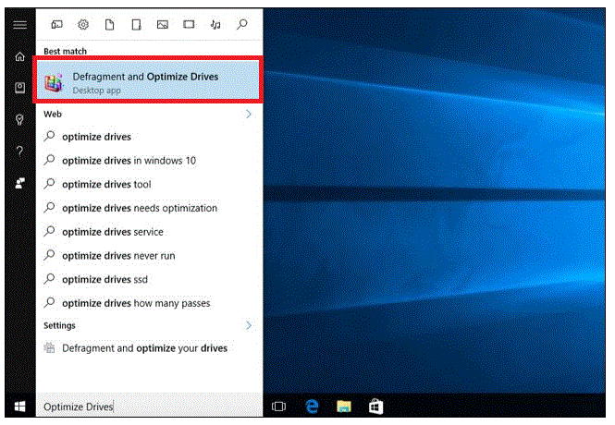Open the Web section header
The image size is (615, 425).
coord(53,114)
